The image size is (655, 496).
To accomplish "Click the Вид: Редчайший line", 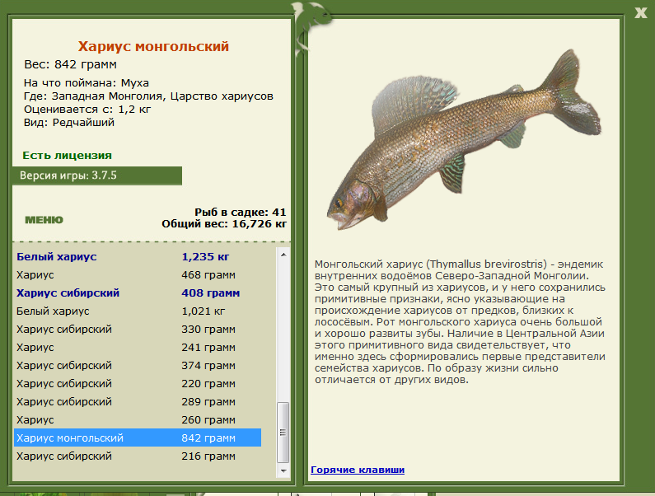I will [69, 123].
